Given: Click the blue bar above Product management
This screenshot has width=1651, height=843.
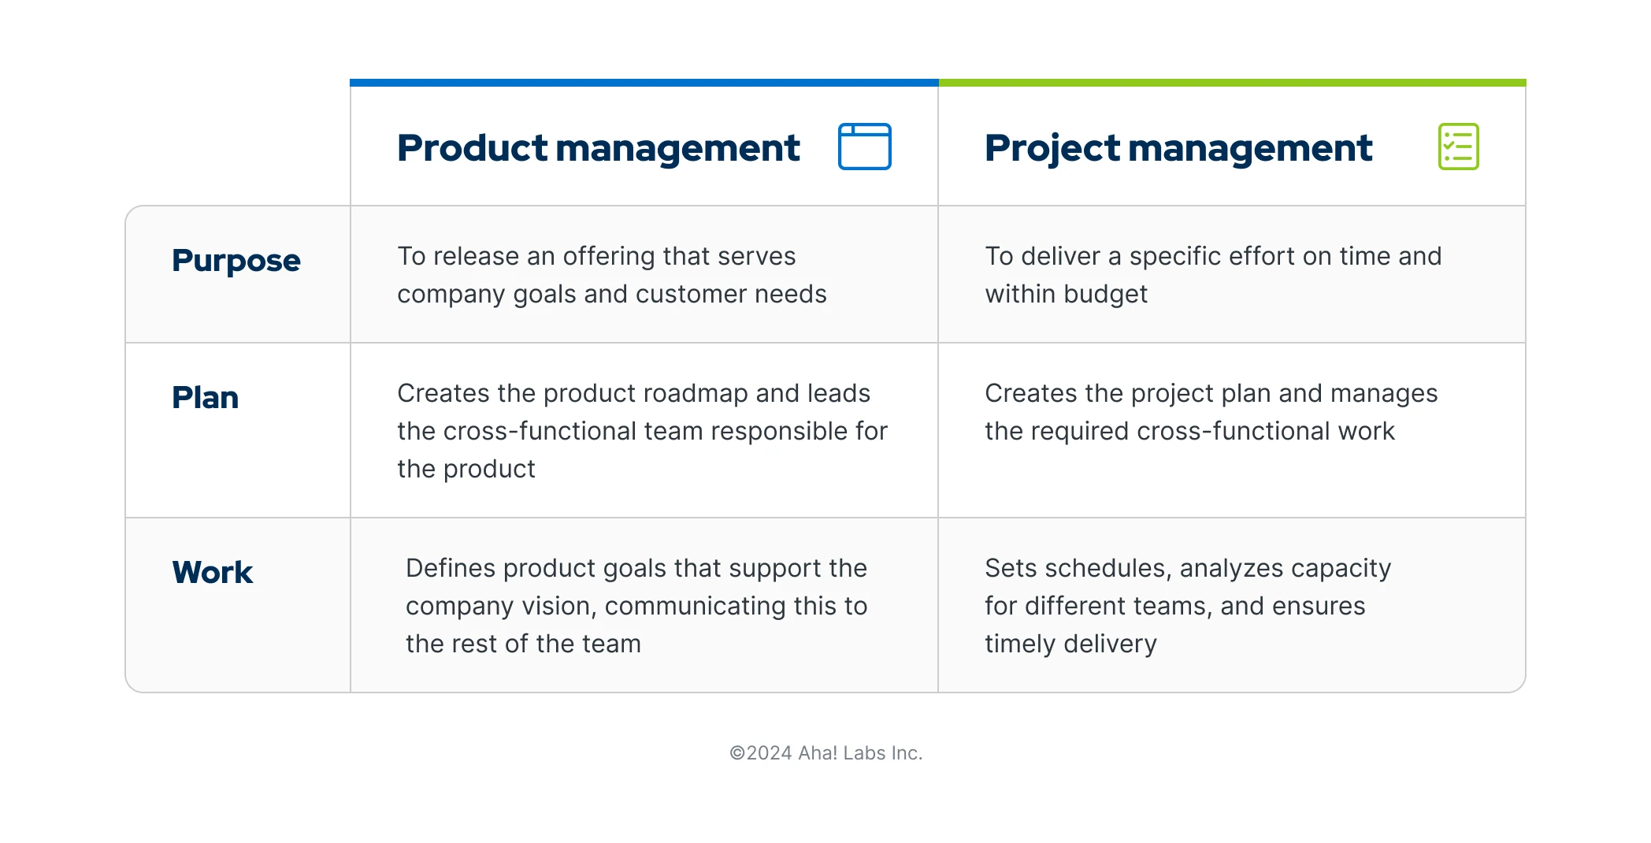Looking at the screenshot, I should (644, 83).
